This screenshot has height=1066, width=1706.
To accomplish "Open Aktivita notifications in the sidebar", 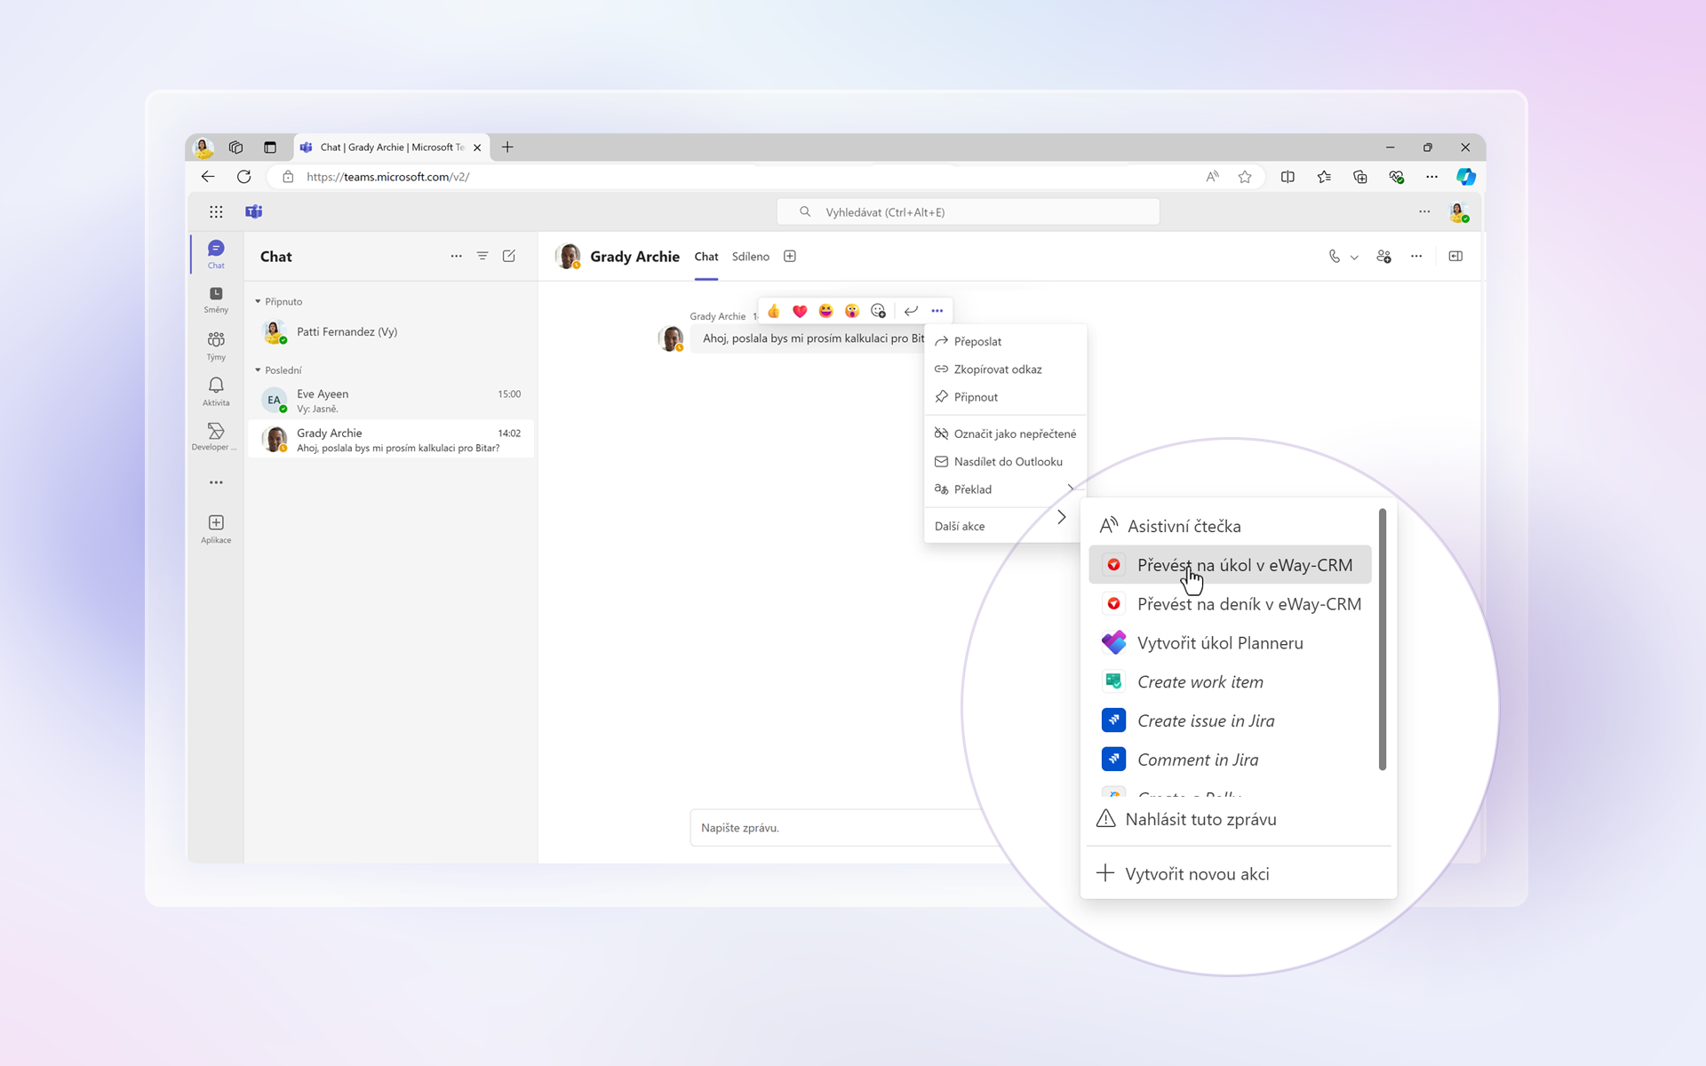I will [x=216, y=392].
